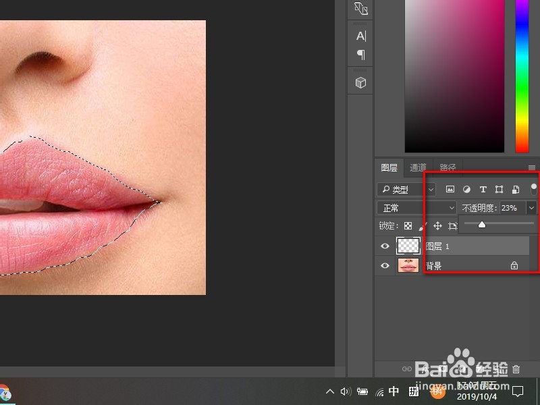The width and height of the screenshot is (540, 405).
Task: Filter layers by pixel layer icon
Action: point(450,189)
